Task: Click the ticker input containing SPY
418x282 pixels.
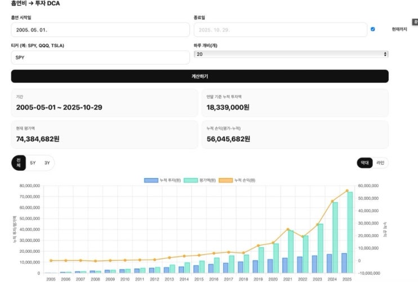Action: [100, 57]
